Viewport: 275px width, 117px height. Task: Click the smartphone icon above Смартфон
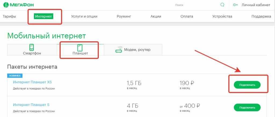point(32,47)
